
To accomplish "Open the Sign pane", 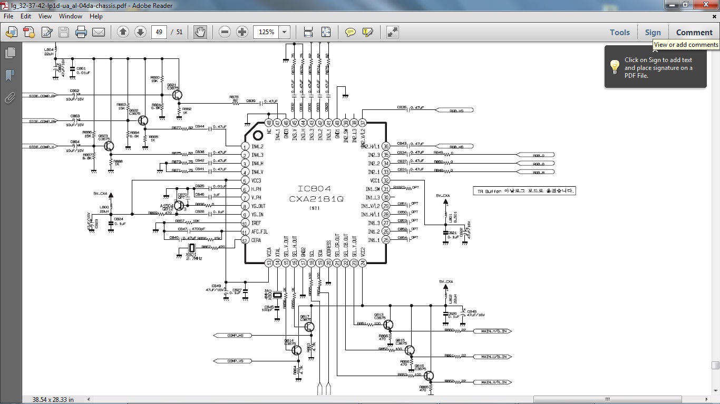I will [x=653, y=32].
